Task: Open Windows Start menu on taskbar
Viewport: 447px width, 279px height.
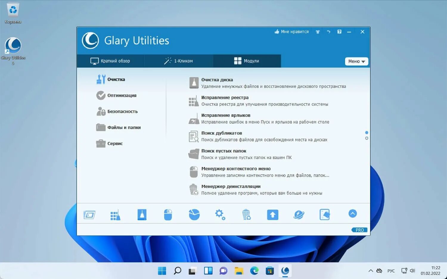Action: tap(162, 271)
